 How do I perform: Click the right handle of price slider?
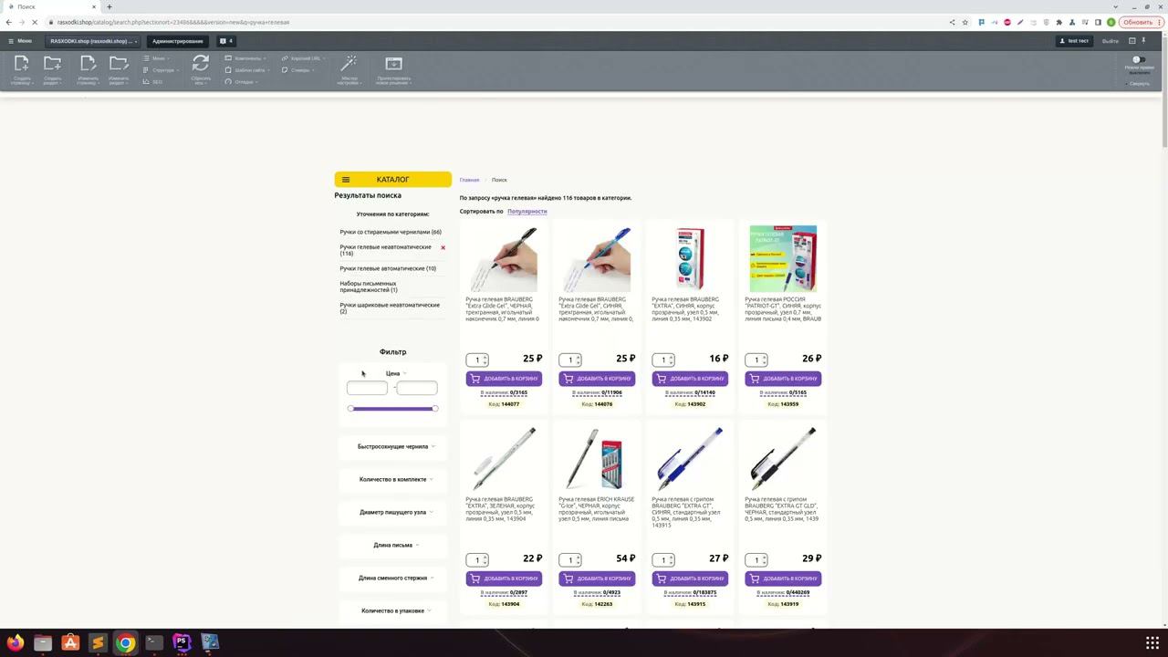tap(435, 408)
